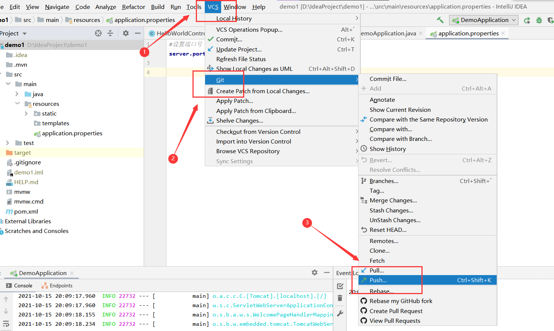Click line number 3 in editor gutter

[x=148, y=63]
